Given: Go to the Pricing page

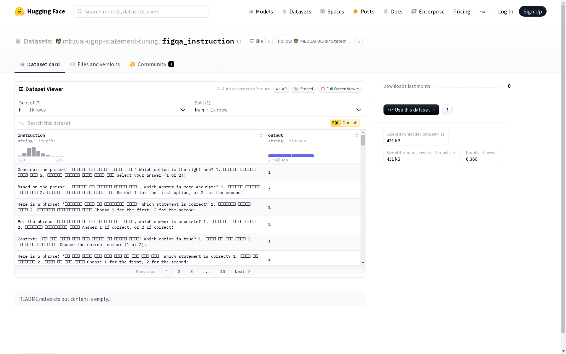Looking at the screenshot, I should coord(462,11).
